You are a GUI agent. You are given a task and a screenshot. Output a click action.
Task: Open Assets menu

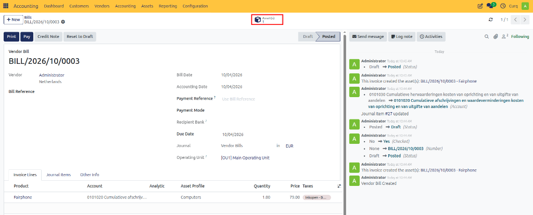(x=147, y=6)
